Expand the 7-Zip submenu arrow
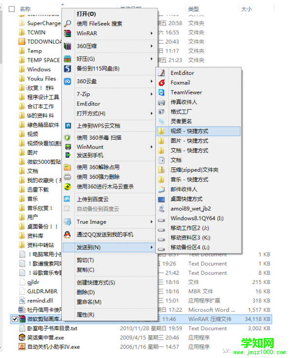Viewport: 292px width, 358px height. [x=151, y=94]
